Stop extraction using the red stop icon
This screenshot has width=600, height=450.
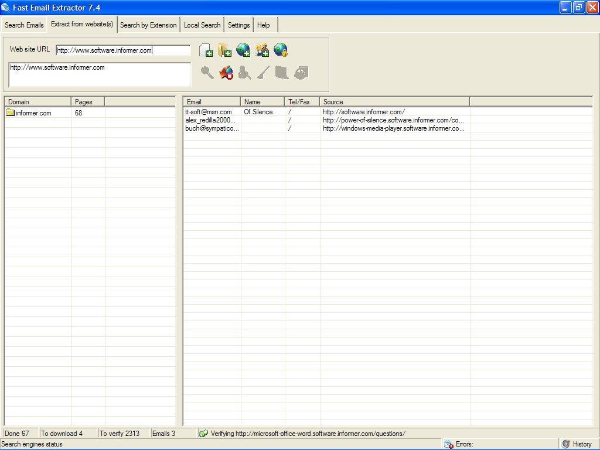pyautogui.click(x=226, y=72)
